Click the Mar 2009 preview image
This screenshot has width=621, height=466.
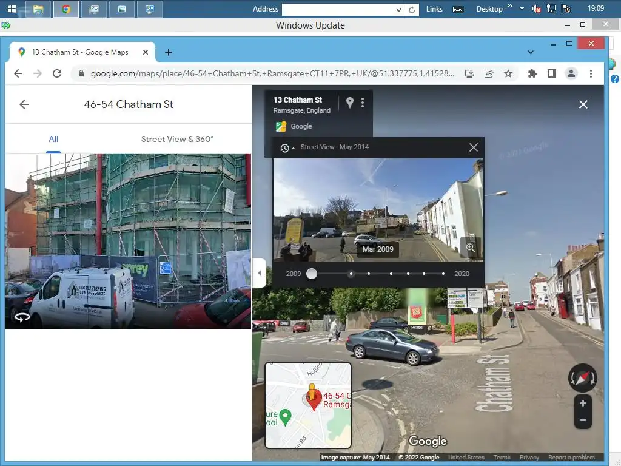(x=378, y=210)
